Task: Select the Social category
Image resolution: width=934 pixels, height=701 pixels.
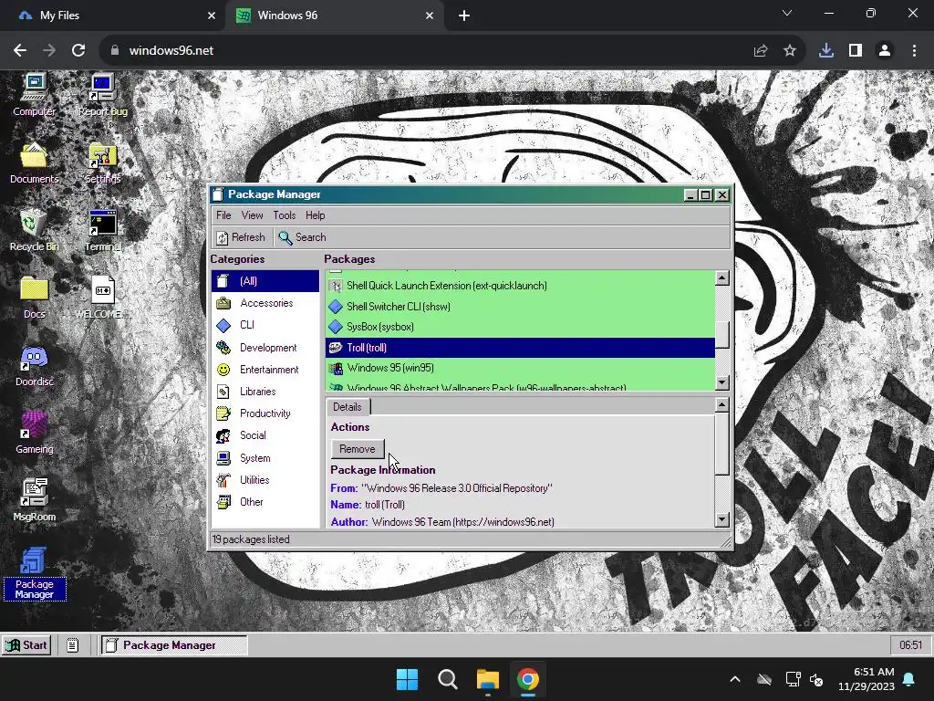Action: pyautogui.click(x=265, y=435)
